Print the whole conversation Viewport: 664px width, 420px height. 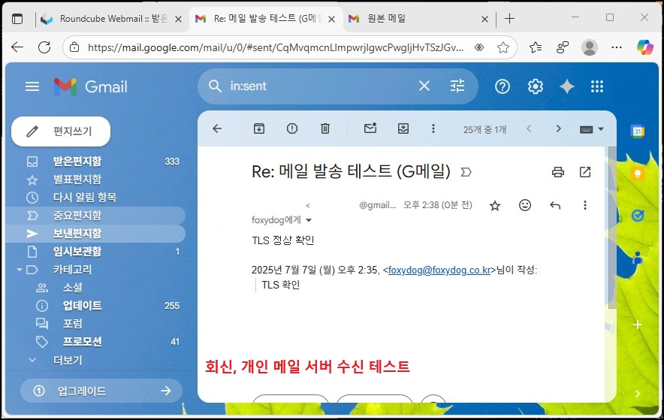point(558,172)
